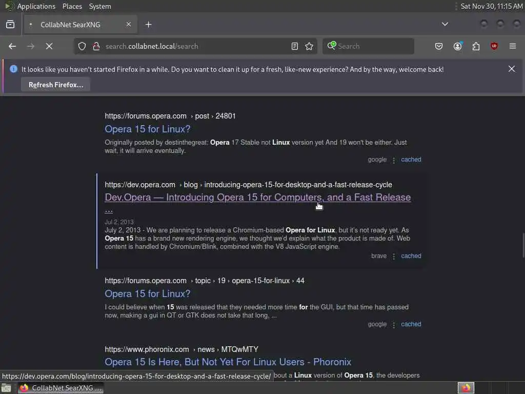Viewport: 525px width, 394px height.
Task: Open the Firefox application menu
Action: coord(513,46)
